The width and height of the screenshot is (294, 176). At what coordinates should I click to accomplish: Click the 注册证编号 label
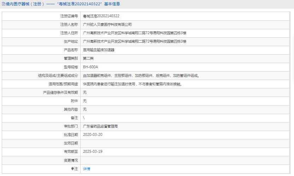[69, 16]
